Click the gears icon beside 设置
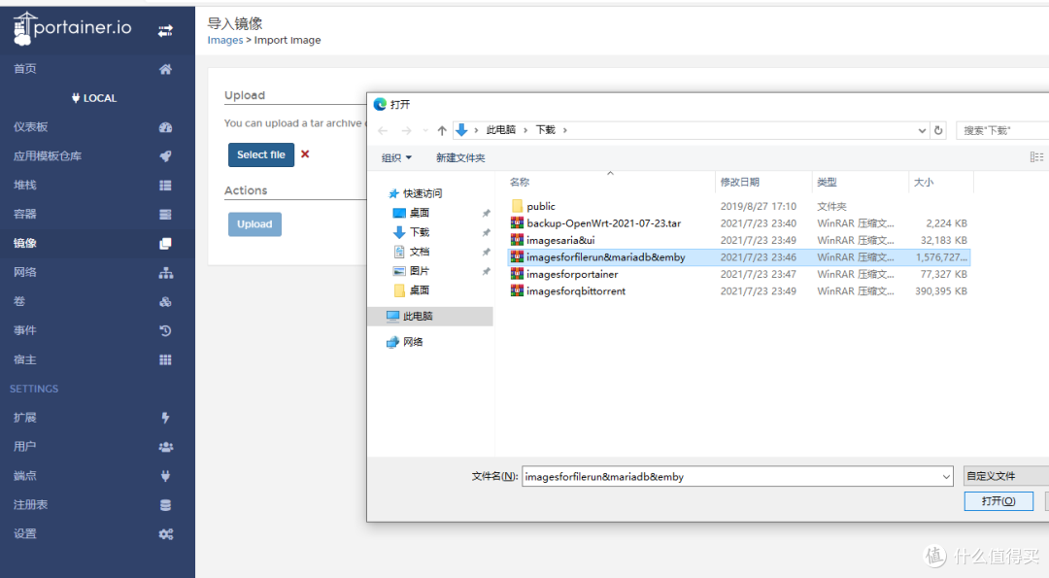 [165, 534]
